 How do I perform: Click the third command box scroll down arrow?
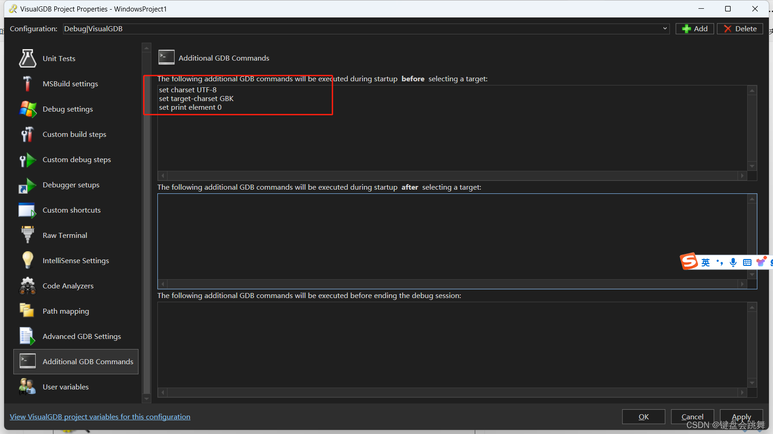tap(752, 383)
